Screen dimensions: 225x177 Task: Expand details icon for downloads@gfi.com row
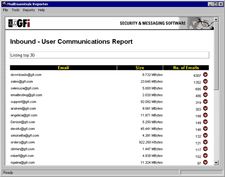coord(205,74)
